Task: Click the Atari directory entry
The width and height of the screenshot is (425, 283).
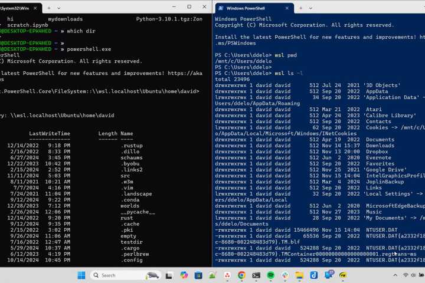Action: pos(374,110)
